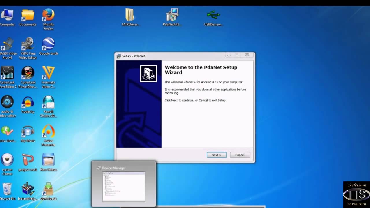Open the Raw Videos folder icon
The height and width of the screenshot is (208, 370).
click(48, 163)
